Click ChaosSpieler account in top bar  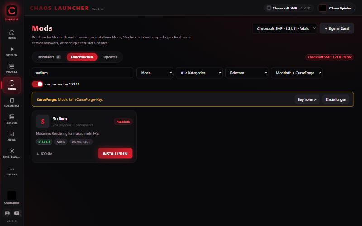(x=336, y=8)
